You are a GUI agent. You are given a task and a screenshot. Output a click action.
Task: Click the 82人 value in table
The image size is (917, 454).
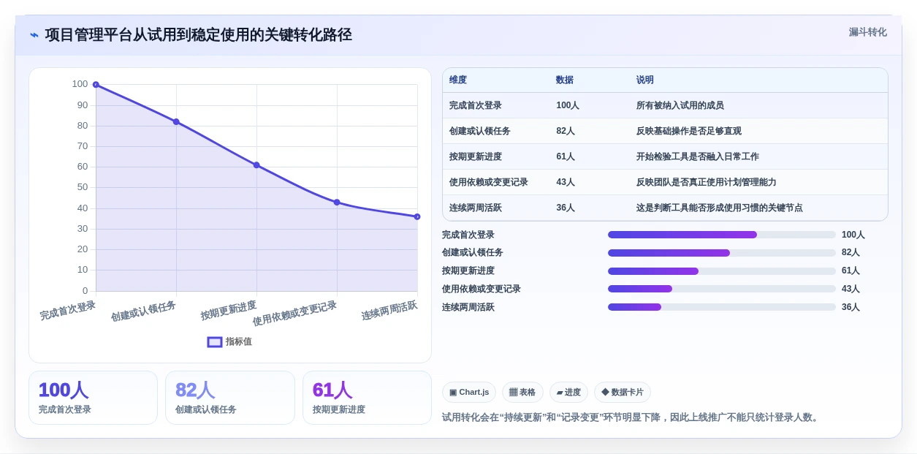click(x=566, y=131)
